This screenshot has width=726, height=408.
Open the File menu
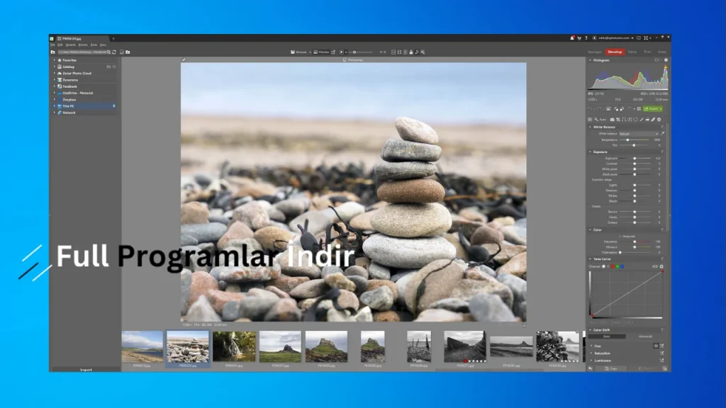pos(52,45)
